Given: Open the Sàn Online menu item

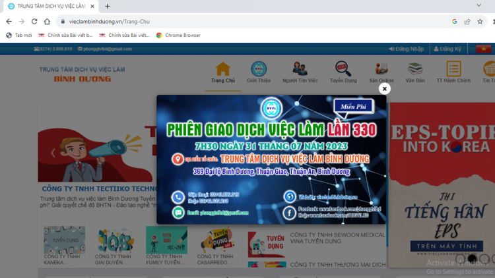Looking at the screenshot, I should pyautogui.click(x=381, y=72).
